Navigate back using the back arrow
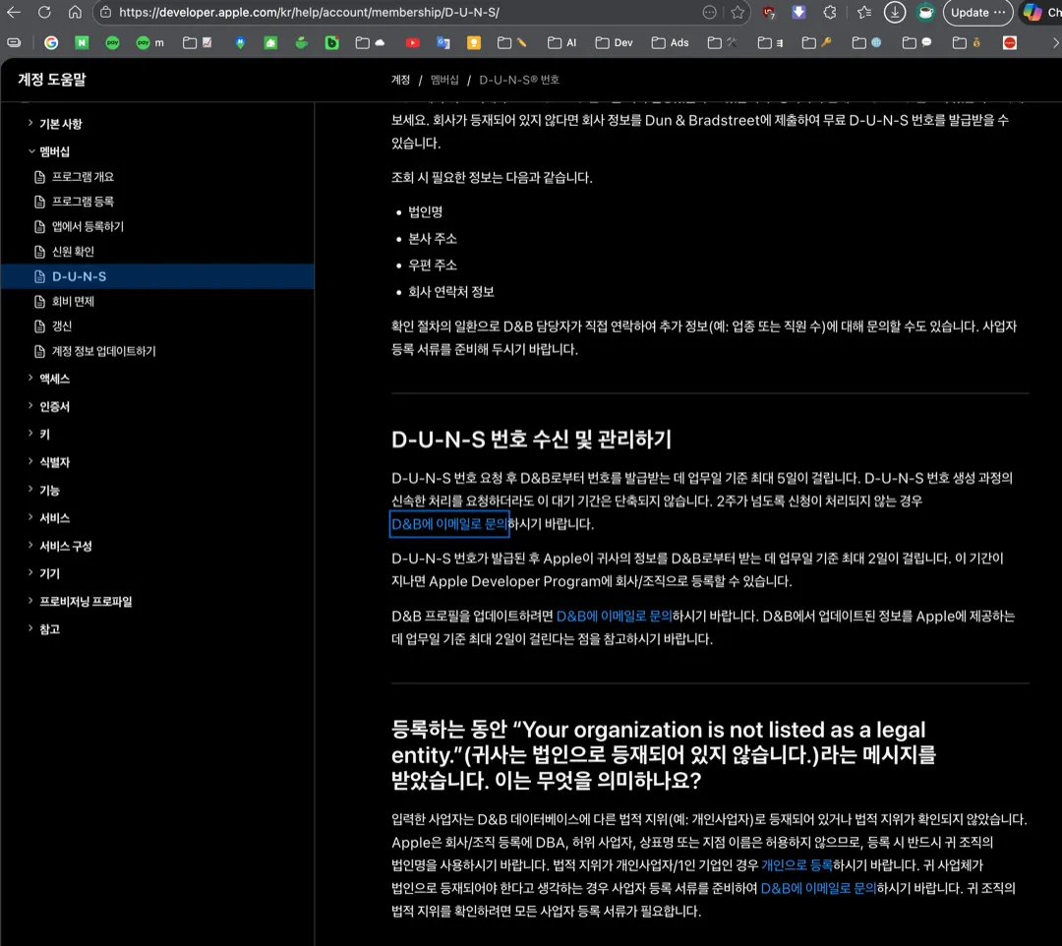Image resolution: width=1062 pixels, height=946 pixels. pyautogui.click(x=14, y=13)
